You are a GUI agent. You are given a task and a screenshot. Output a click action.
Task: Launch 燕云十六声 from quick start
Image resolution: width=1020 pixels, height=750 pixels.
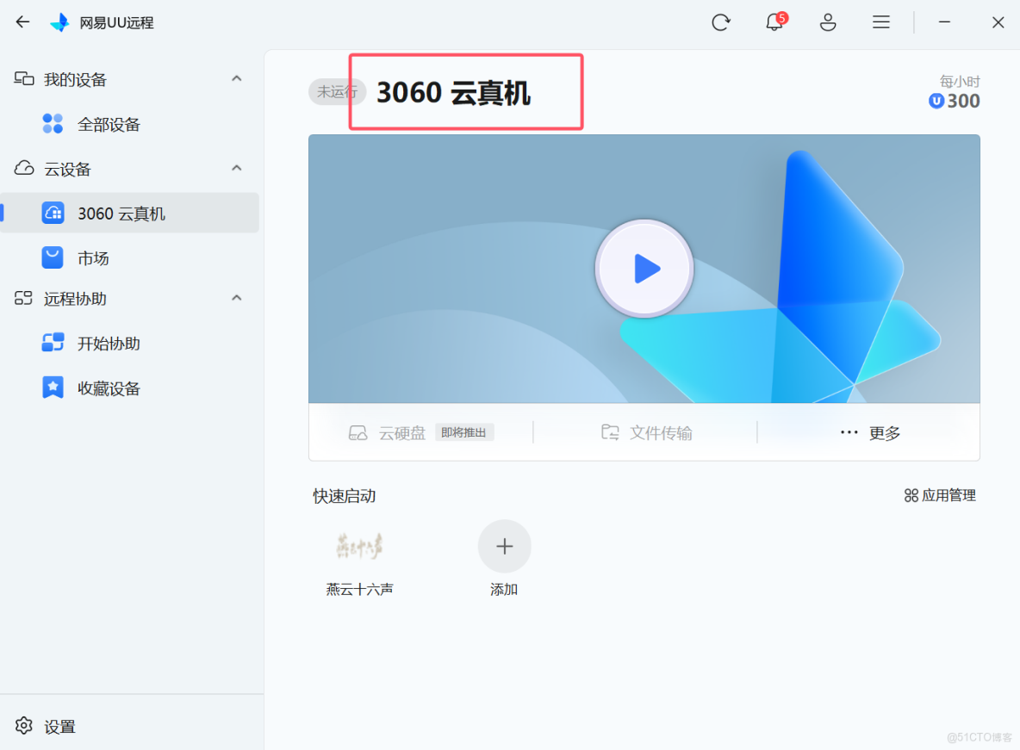coord(359,546)
